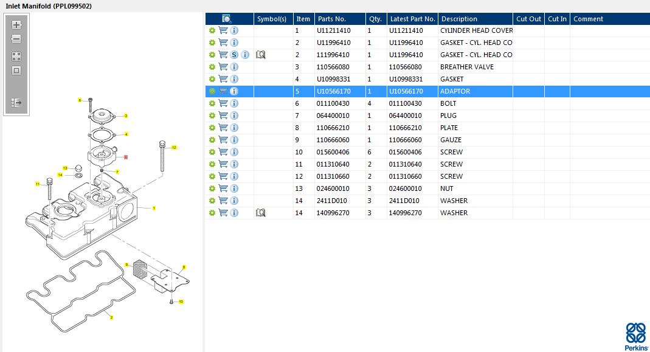
Task: Sort by Qty. column header
Action: (x=376, y=19)
